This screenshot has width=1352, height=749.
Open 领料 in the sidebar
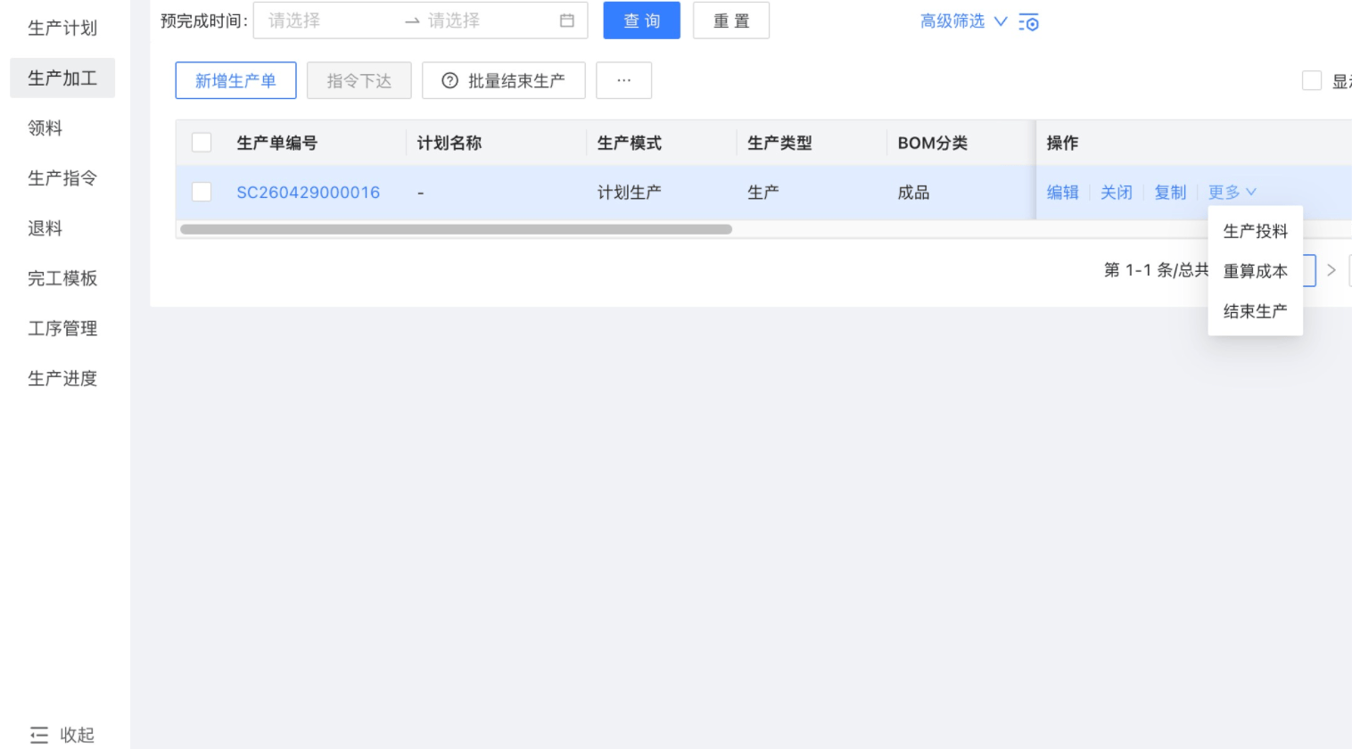62,128
